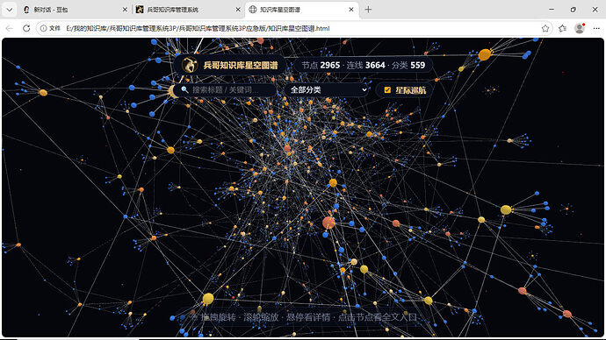Click the node count 2965
Screen dimensions: 606x340
(x=330, y=65)
